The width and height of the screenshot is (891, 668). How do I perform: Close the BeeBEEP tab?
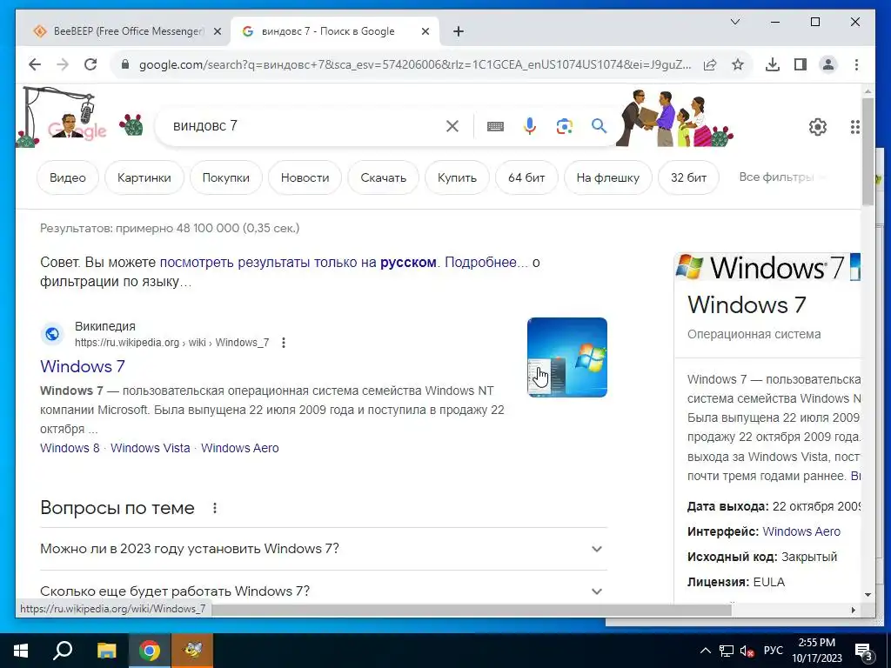[x=217, y=31]
